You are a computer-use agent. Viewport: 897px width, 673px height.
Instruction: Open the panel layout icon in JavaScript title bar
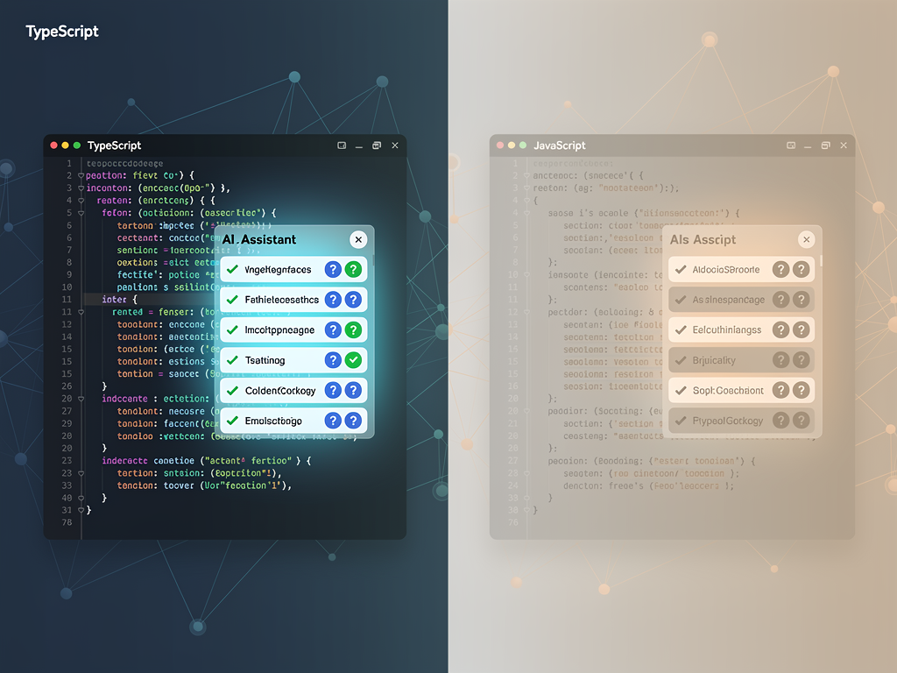tap(791, 145)
